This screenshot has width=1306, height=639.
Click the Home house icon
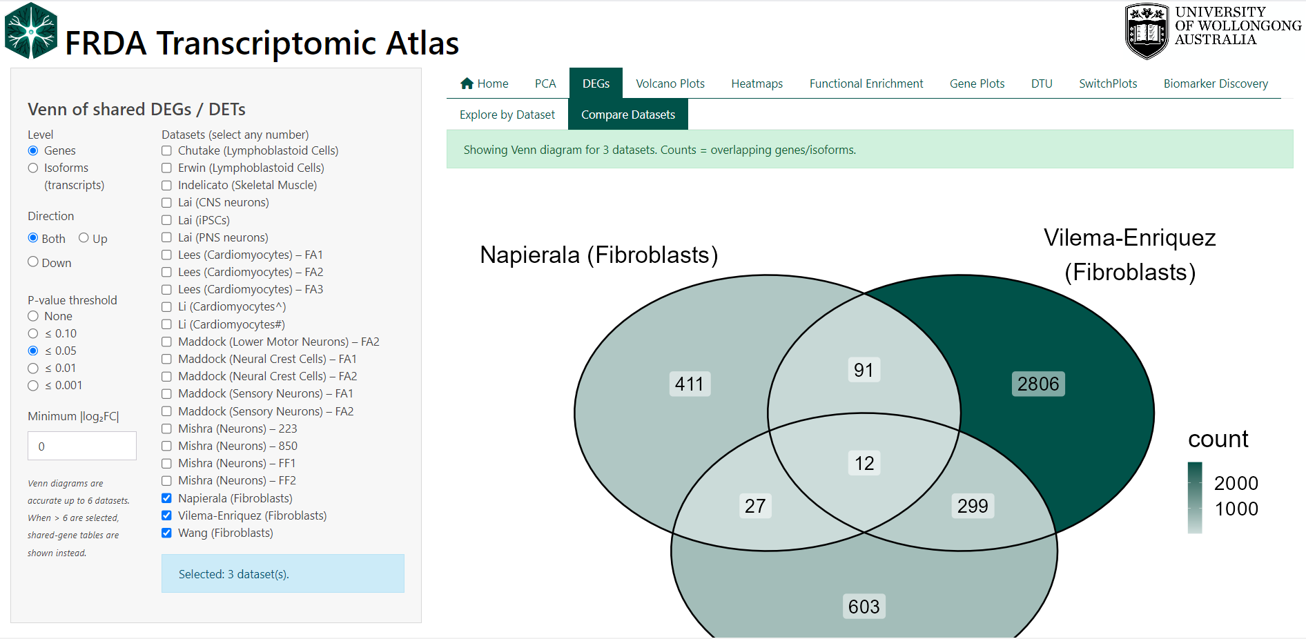coord(467,83)
